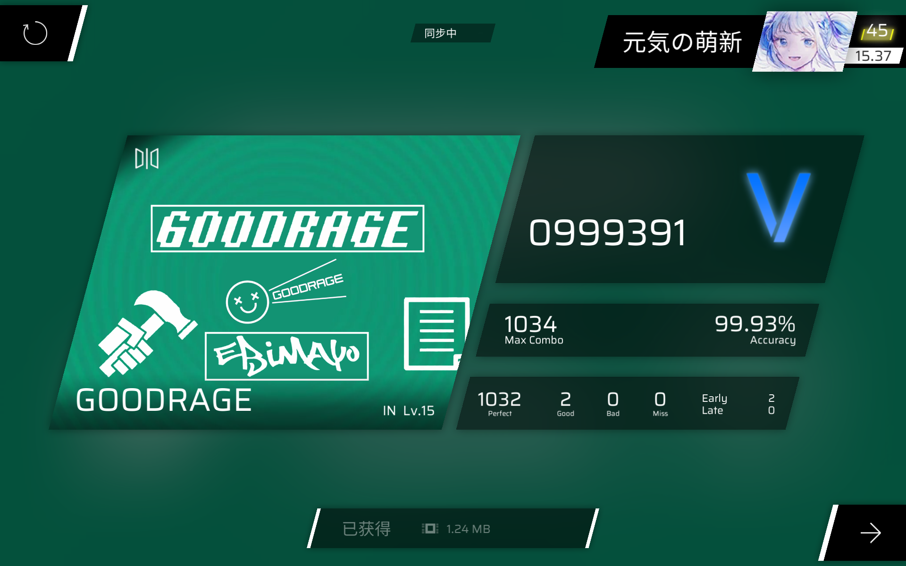Tap the IN Lv.15 difficulty label
The image size is (906, 566).
click(x=409, y=411)
